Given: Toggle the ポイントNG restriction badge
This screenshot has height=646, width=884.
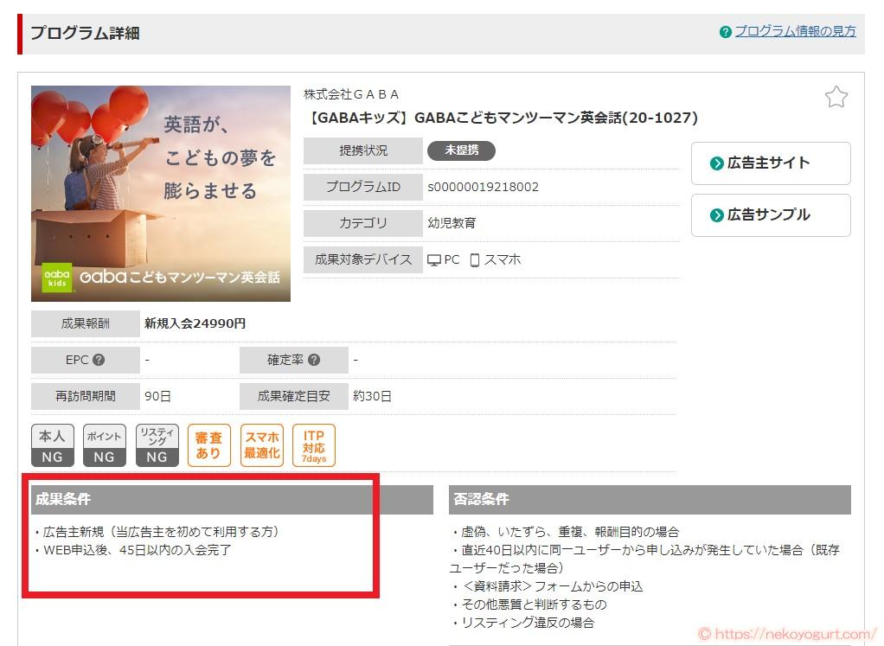Looking at the screenshot, I should (104, 445).
